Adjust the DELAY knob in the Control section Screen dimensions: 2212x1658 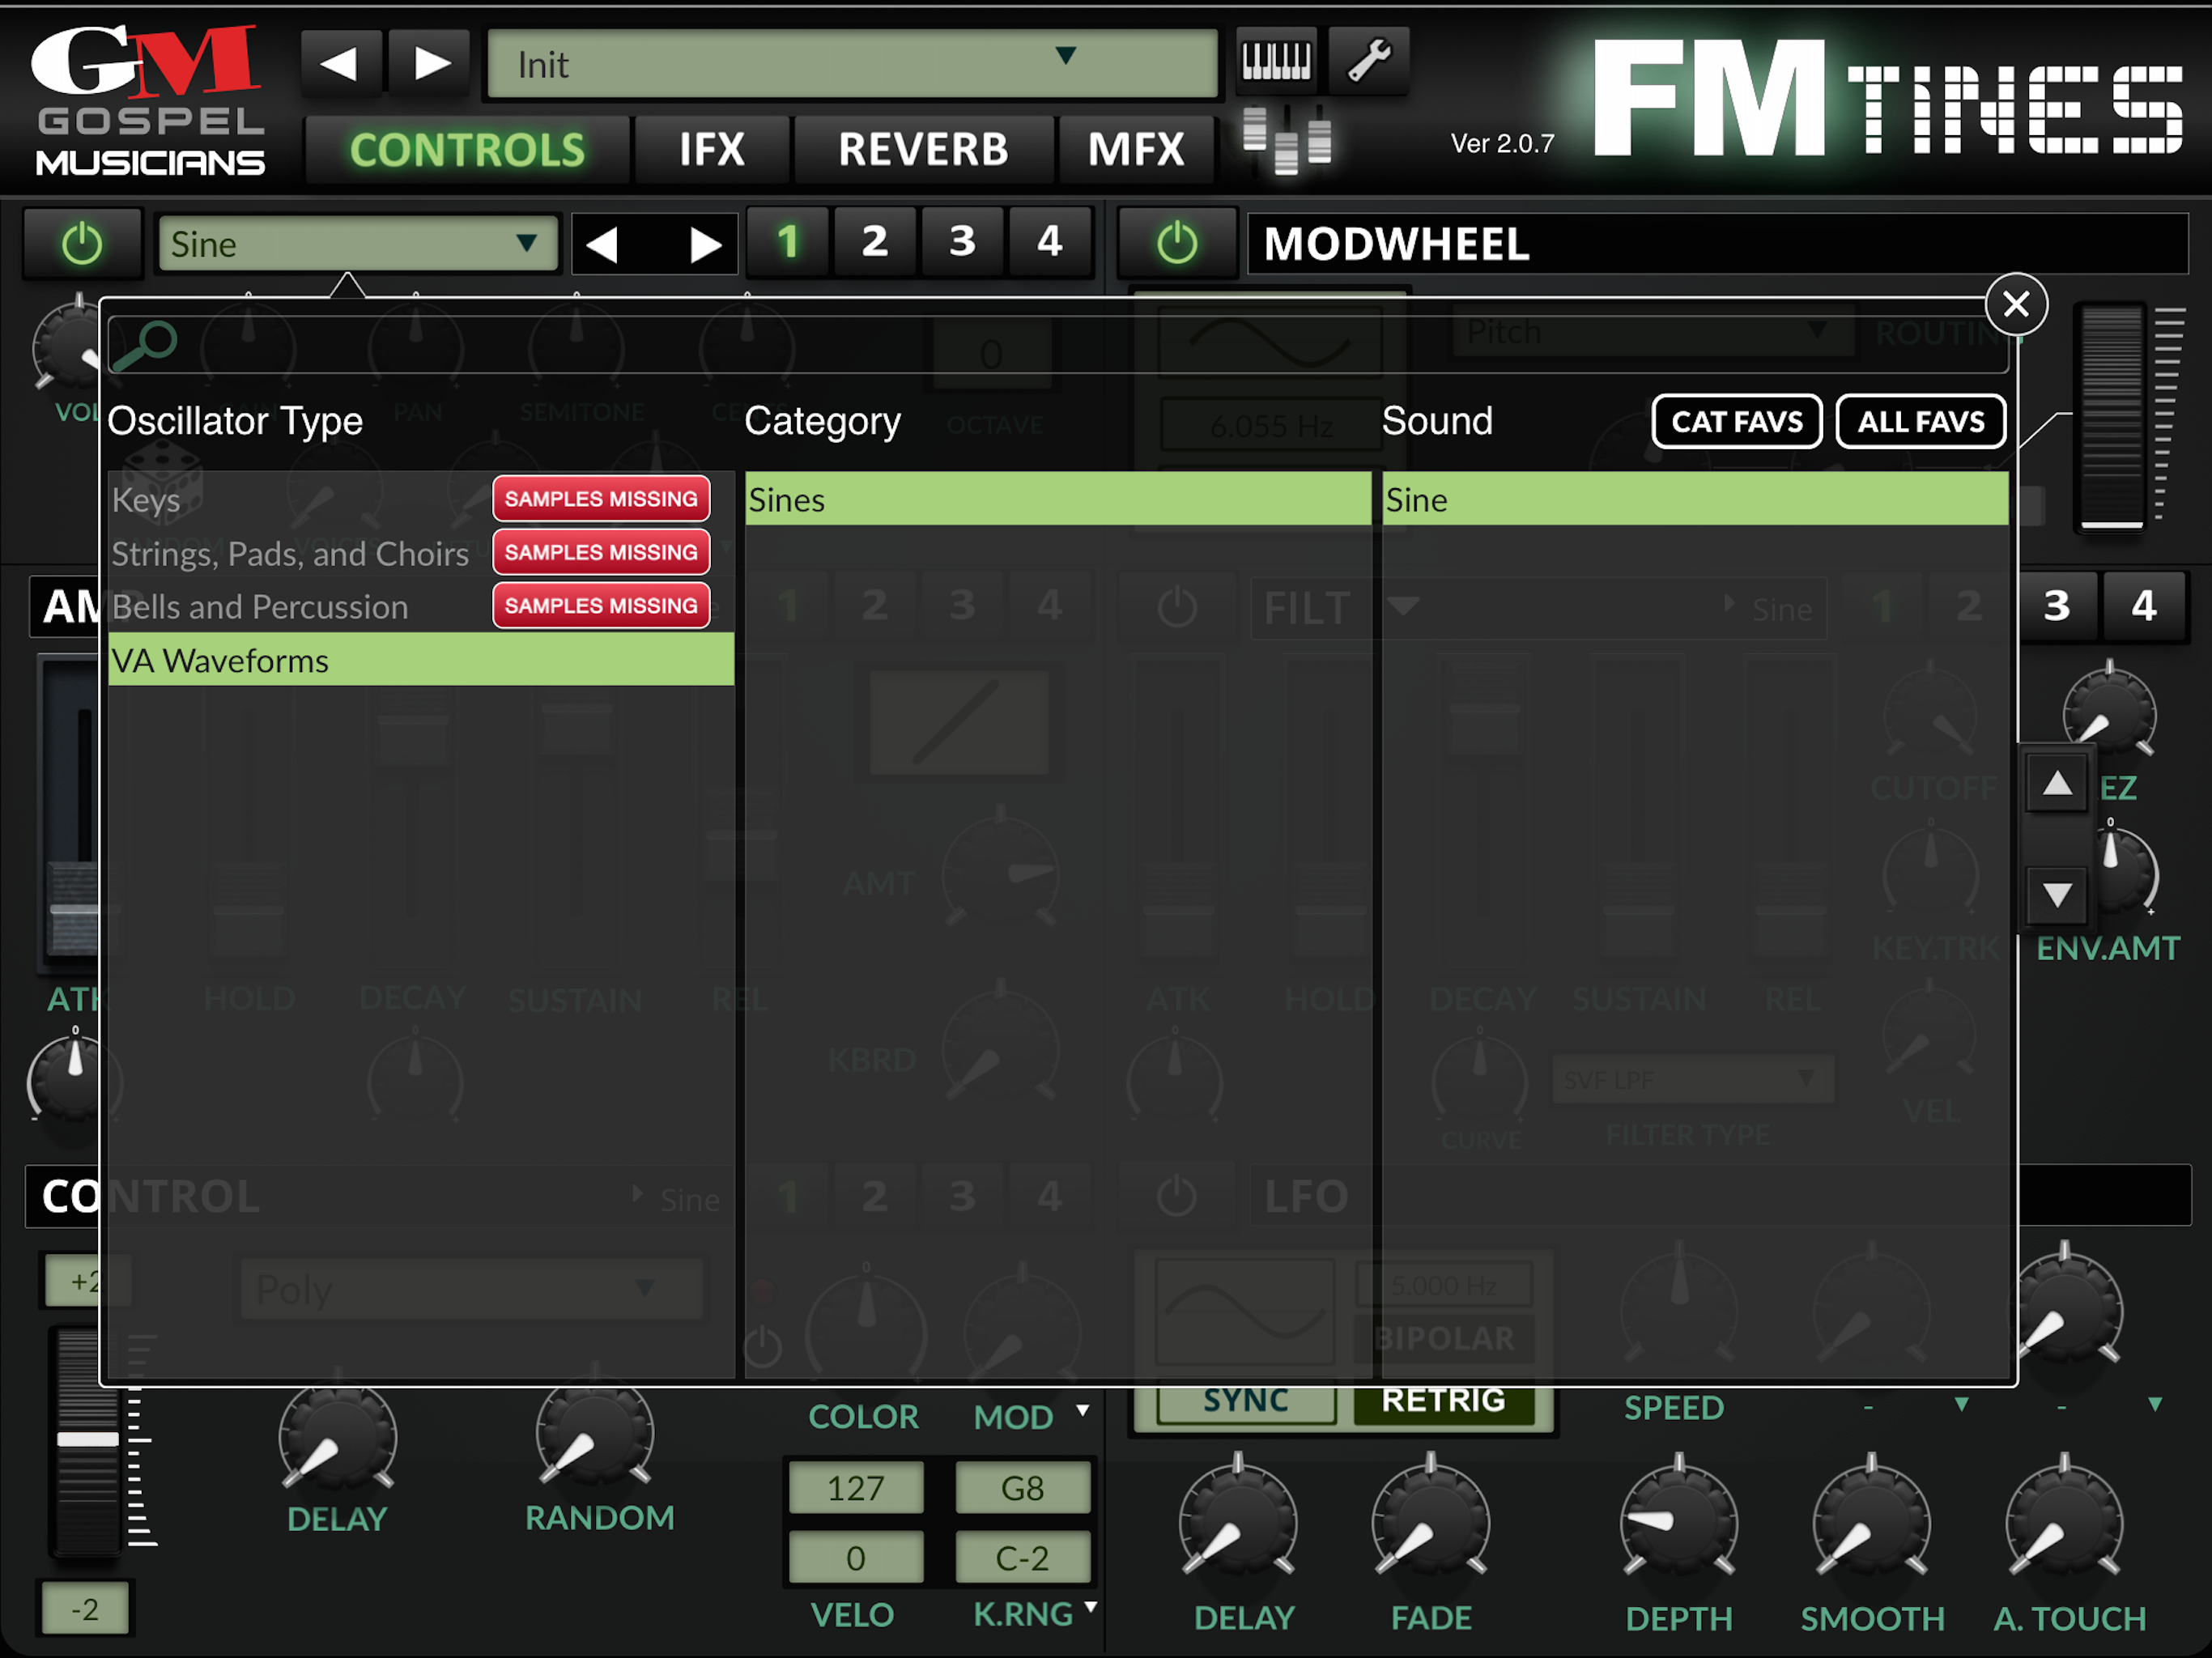337,1438
